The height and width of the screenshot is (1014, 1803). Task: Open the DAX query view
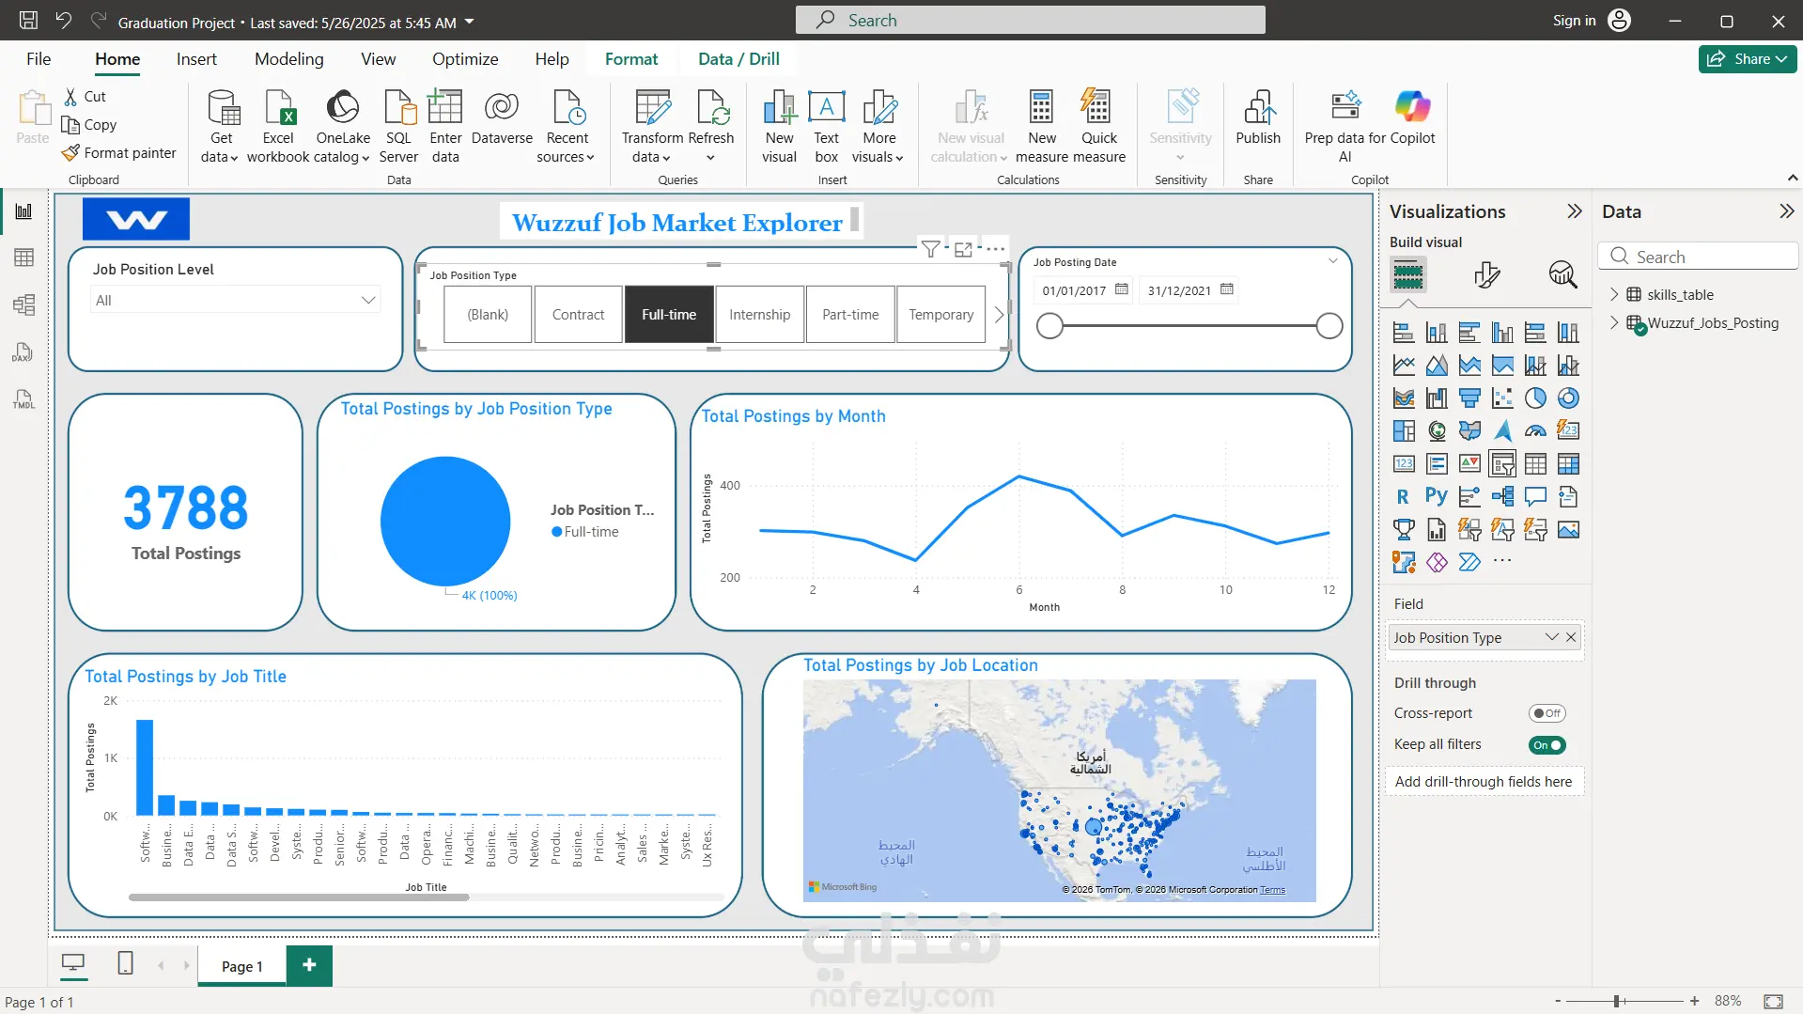(x=23, y=352)
